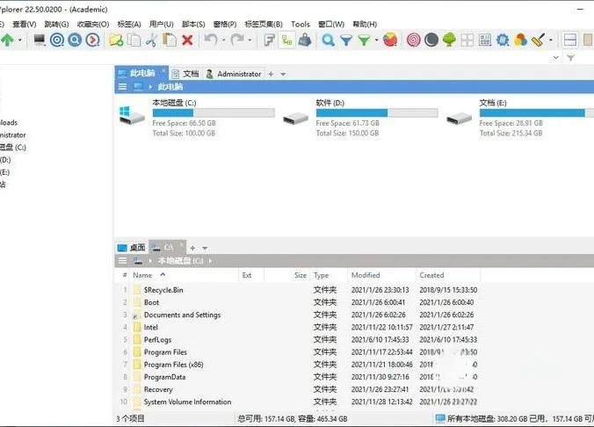Open the Tools menu
Viewport: 594px width, 427px height.
[301, 25]
